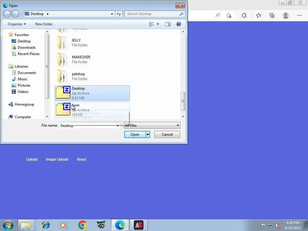Select the JELLY folder icon
The height and width of the screenshot is (231, 308).
click(62, 43)
